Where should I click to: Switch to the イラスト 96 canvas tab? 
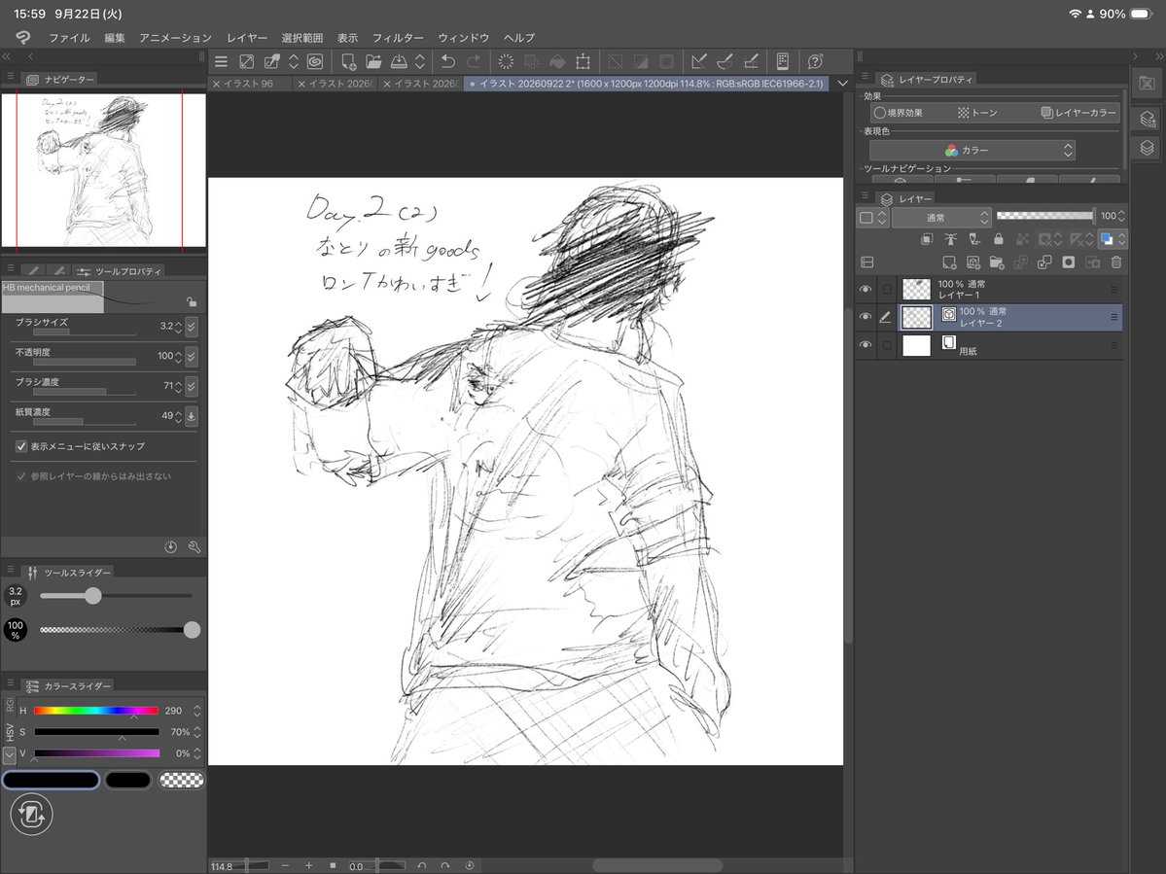pos(248,84)
